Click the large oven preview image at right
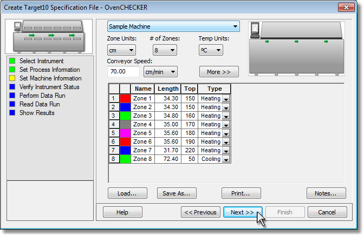This screenshot has height=236, width=364. pos(296,49)
